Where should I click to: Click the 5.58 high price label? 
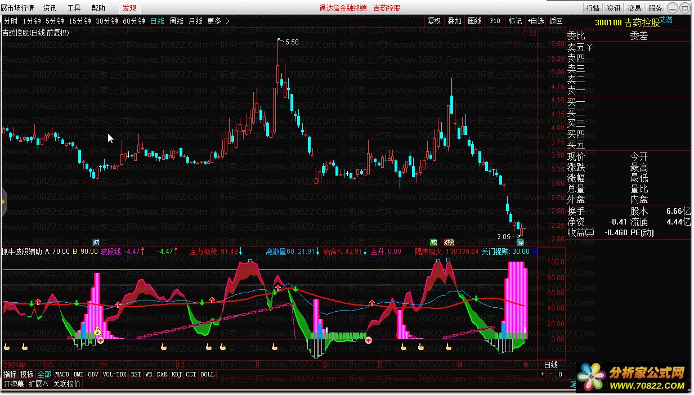pos(292,42)
